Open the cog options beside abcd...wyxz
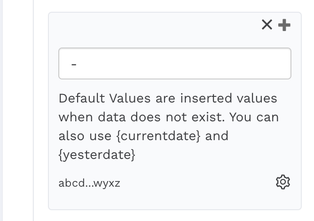Screen dimensions: 314x221 [x=283, y=182]
